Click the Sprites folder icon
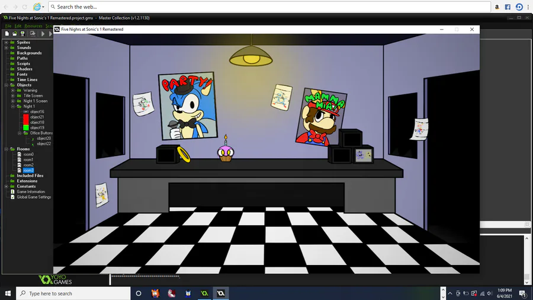 (x=12, y=43)
